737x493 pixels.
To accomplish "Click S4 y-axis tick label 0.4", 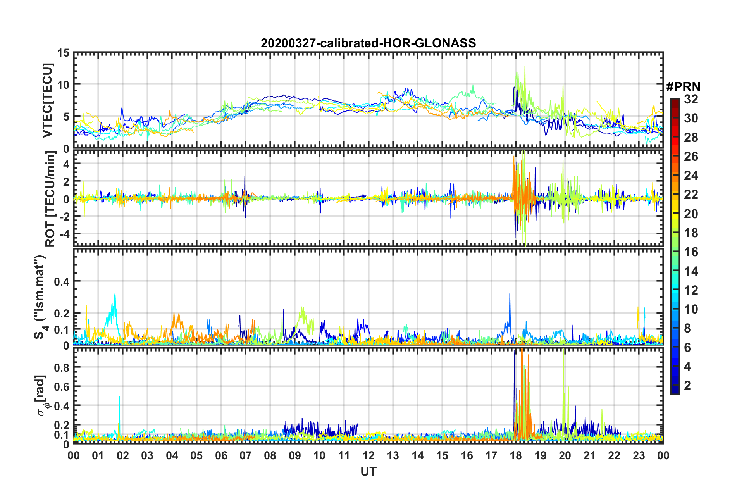I will pyautogui.click(x=62, y=282).
